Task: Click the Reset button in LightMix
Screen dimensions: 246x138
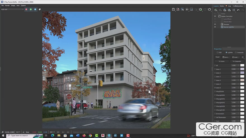Action: click(x=217, y=57)
